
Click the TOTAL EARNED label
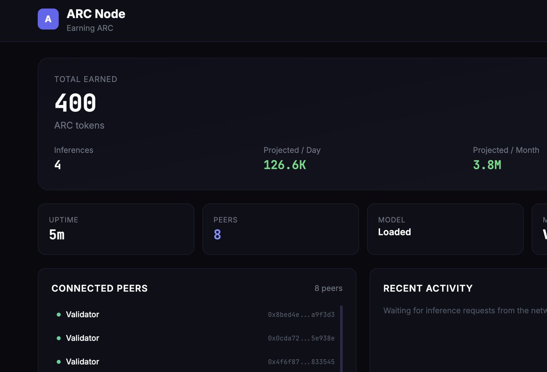86,79
